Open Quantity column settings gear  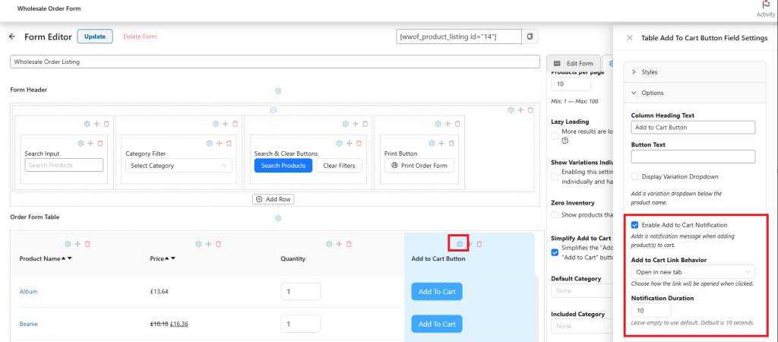tap(330, 244)
